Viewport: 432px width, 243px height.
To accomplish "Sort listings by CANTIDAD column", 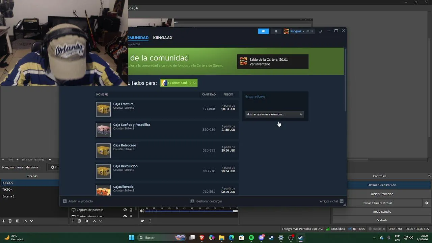I will click(209, 94).
